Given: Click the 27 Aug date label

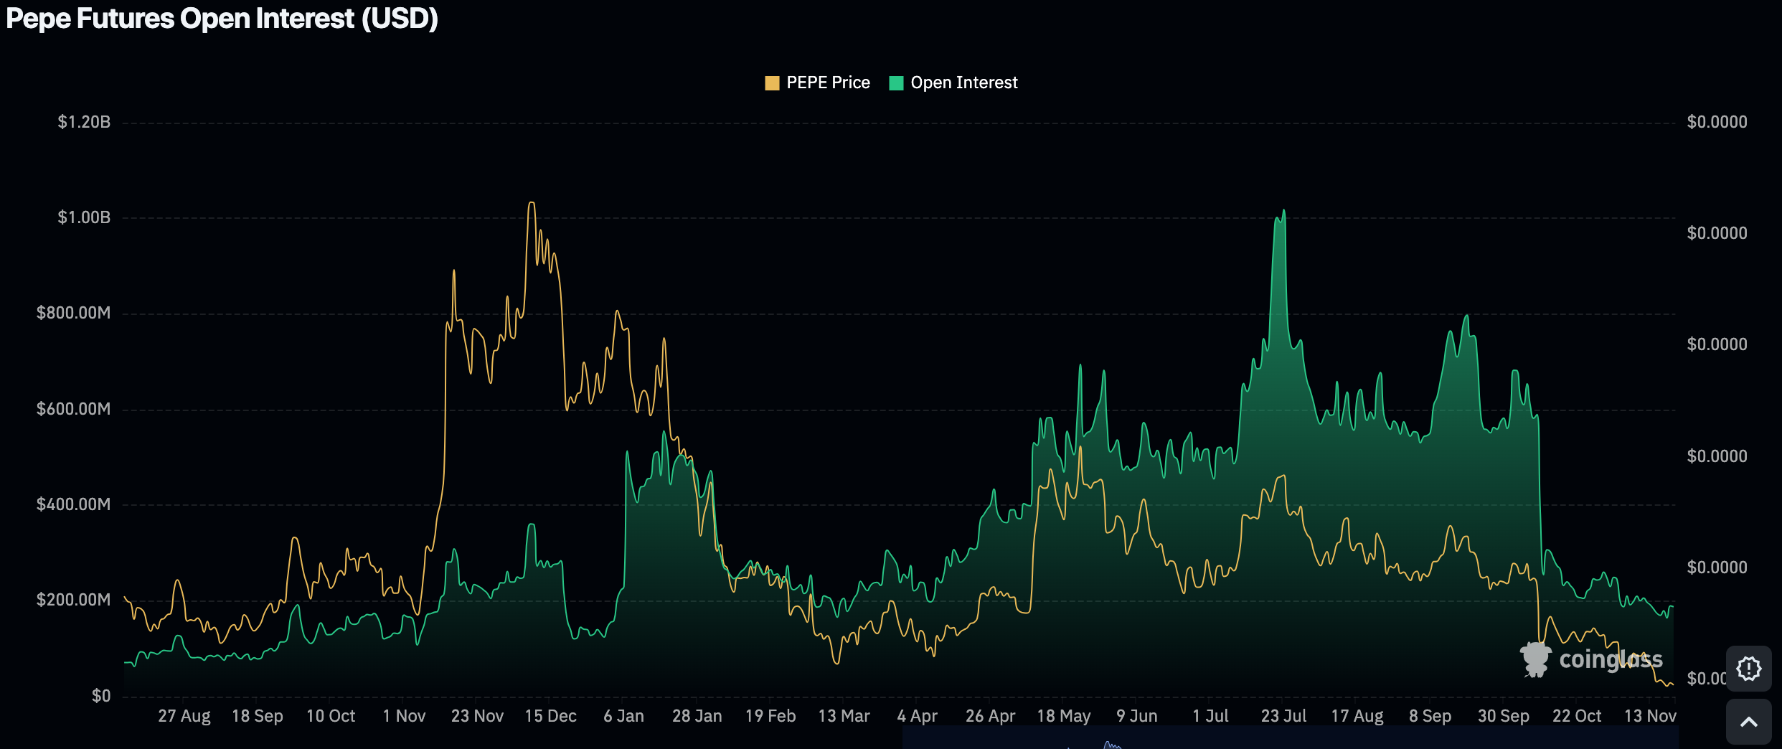Looking at the screenshot, I should 184,716.
